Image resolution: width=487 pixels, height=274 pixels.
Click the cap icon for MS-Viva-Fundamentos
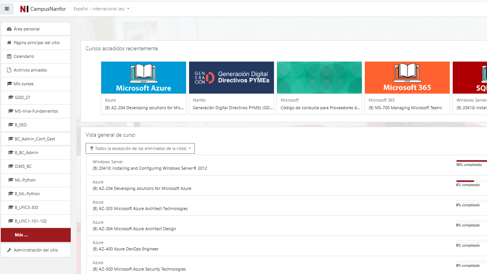pos(11,111)
